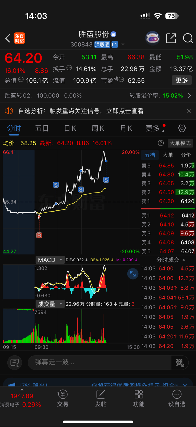
Task: Select the 分时 chart tab
Action: [14, 128]
